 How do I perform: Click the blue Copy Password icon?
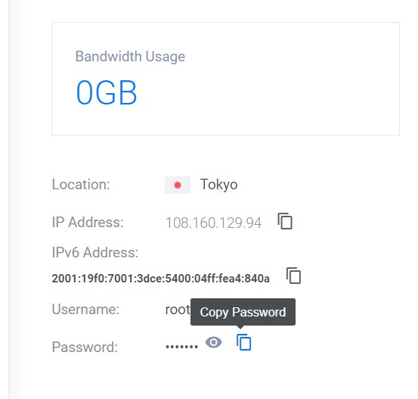(244, 342)
